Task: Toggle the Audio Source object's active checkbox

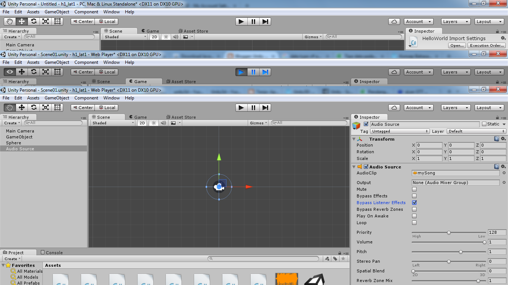Action: click(366, 124)
